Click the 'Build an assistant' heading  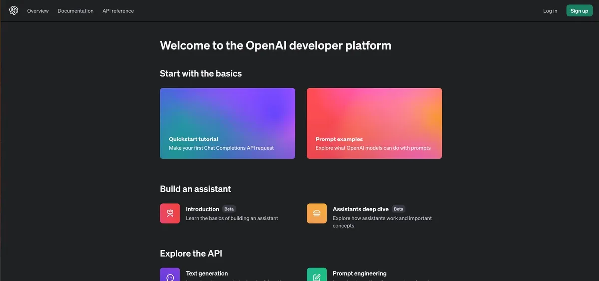(x=195, y=189)
